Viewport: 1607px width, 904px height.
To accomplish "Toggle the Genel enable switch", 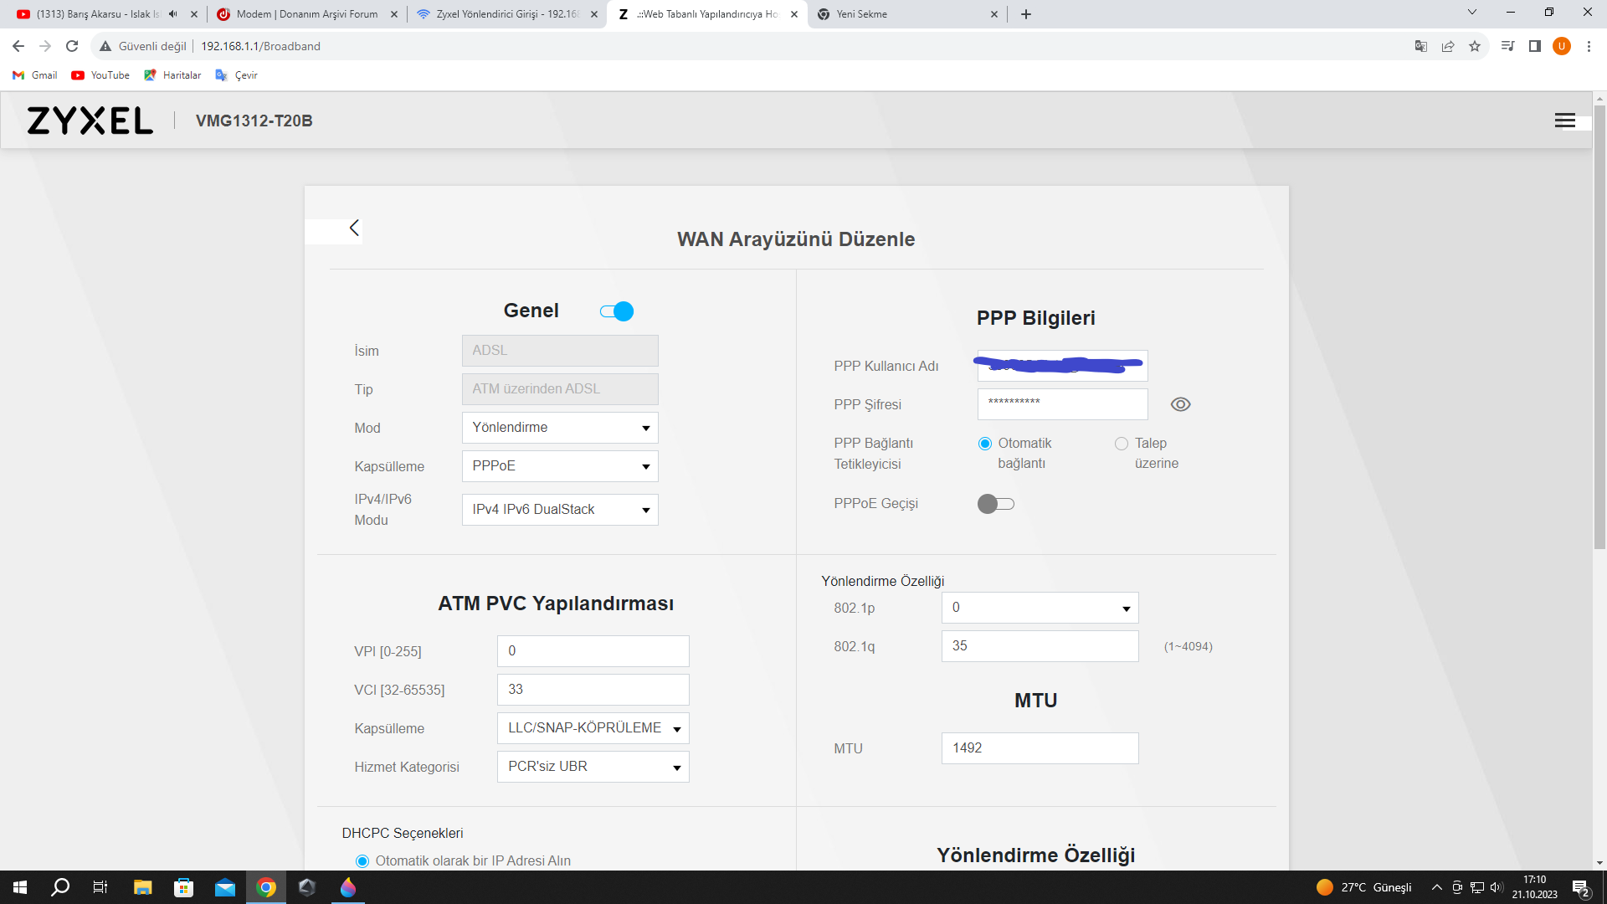I will [617, 311].
